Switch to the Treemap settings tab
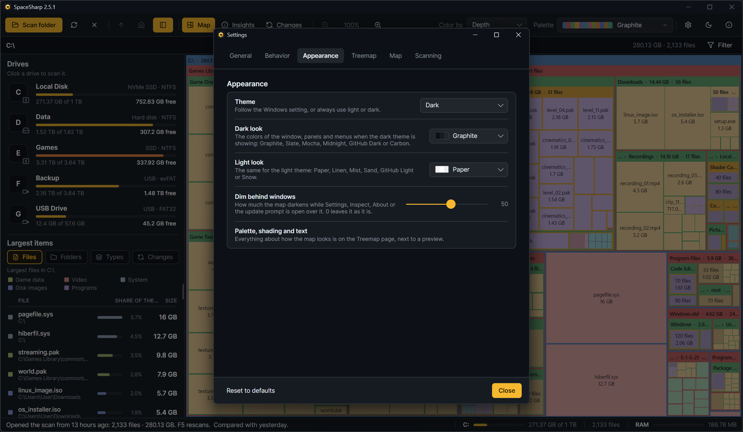Screen dimensions: 743x432 click(x=364, y=56)
